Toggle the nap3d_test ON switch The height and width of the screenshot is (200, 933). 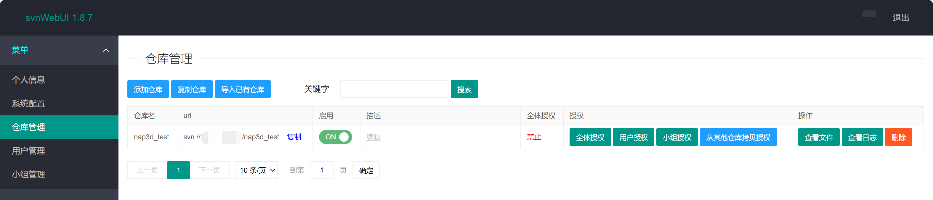(335, 137)
